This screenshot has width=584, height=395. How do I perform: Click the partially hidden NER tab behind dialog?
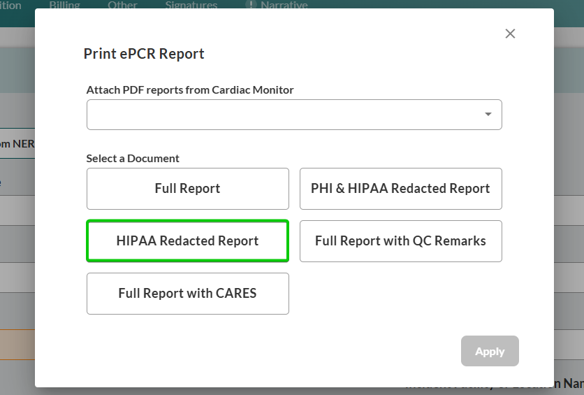[17, 144]
